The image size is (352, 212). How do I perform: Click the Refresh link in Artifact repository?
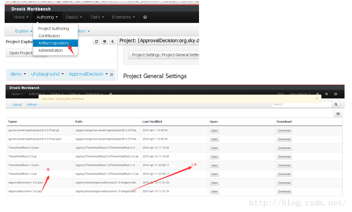pos(32,105)
